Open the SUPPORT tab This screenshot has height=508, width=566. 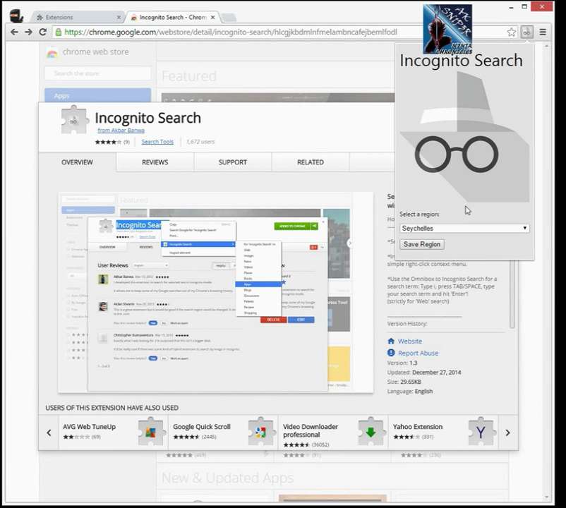click(x=232, y=162)
